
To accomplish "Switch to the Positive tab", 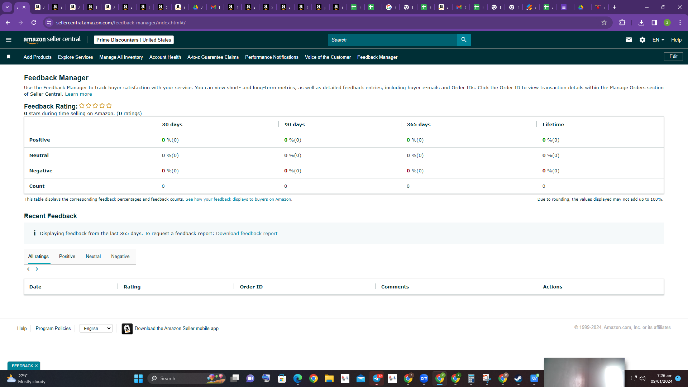I will pos(67,257).
